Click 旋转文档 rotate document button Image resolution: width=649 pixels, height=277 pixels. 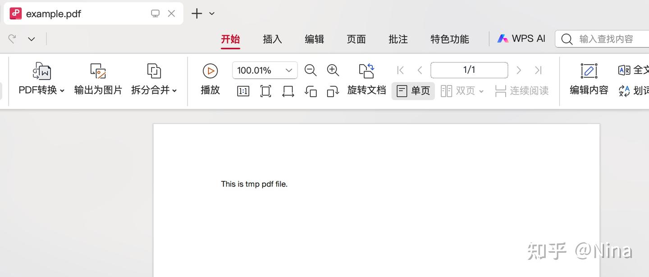[x=366, y=79]
